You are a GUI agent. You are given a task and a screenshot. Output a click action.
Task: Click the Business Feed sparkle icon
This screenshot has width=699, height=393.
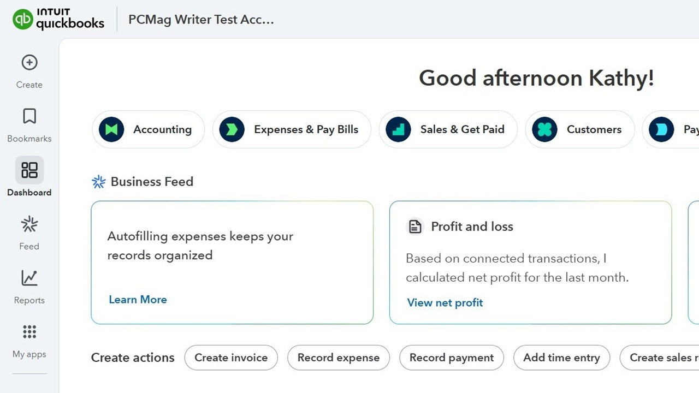[98, 181]
